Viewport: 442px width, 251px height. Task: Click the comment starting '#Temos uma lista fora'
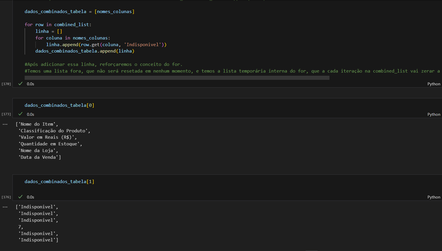tap(232, 71)
